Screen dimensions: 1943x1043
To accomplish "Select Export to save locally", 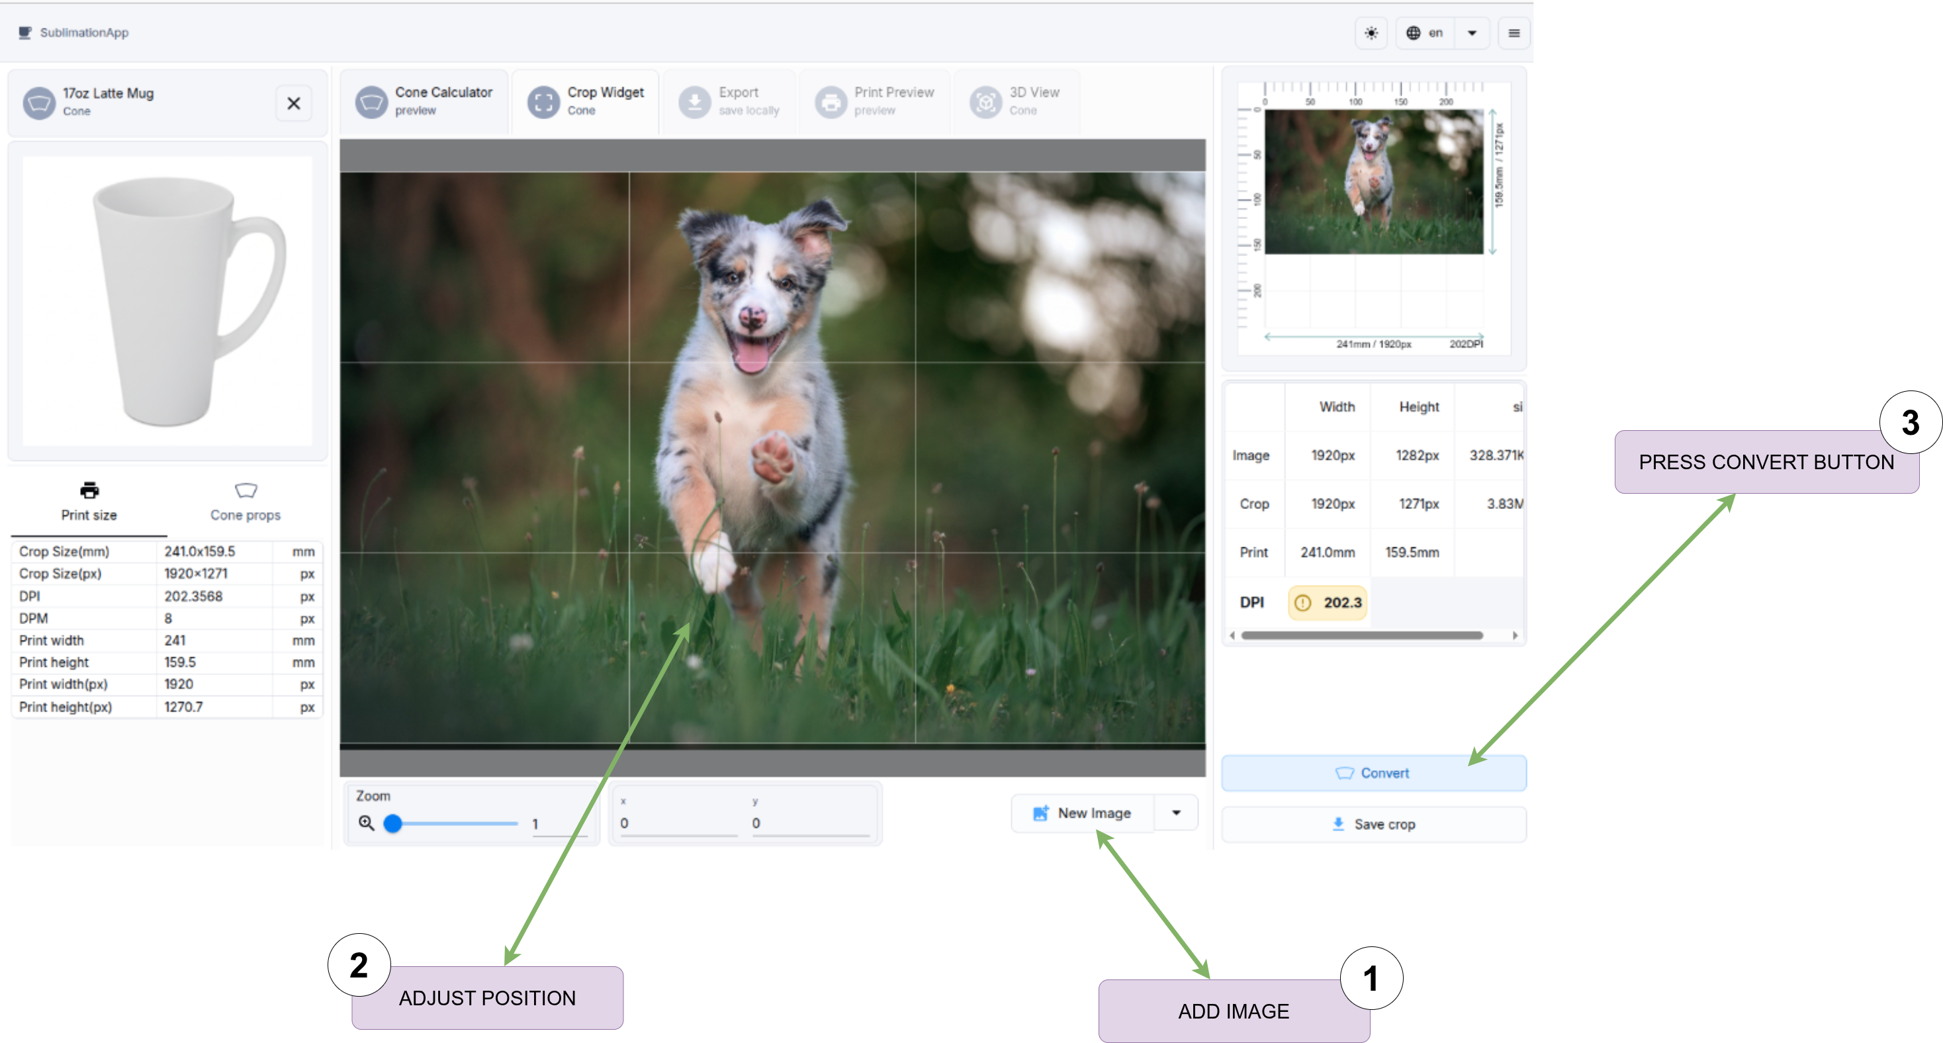I will tap(729, 101).
